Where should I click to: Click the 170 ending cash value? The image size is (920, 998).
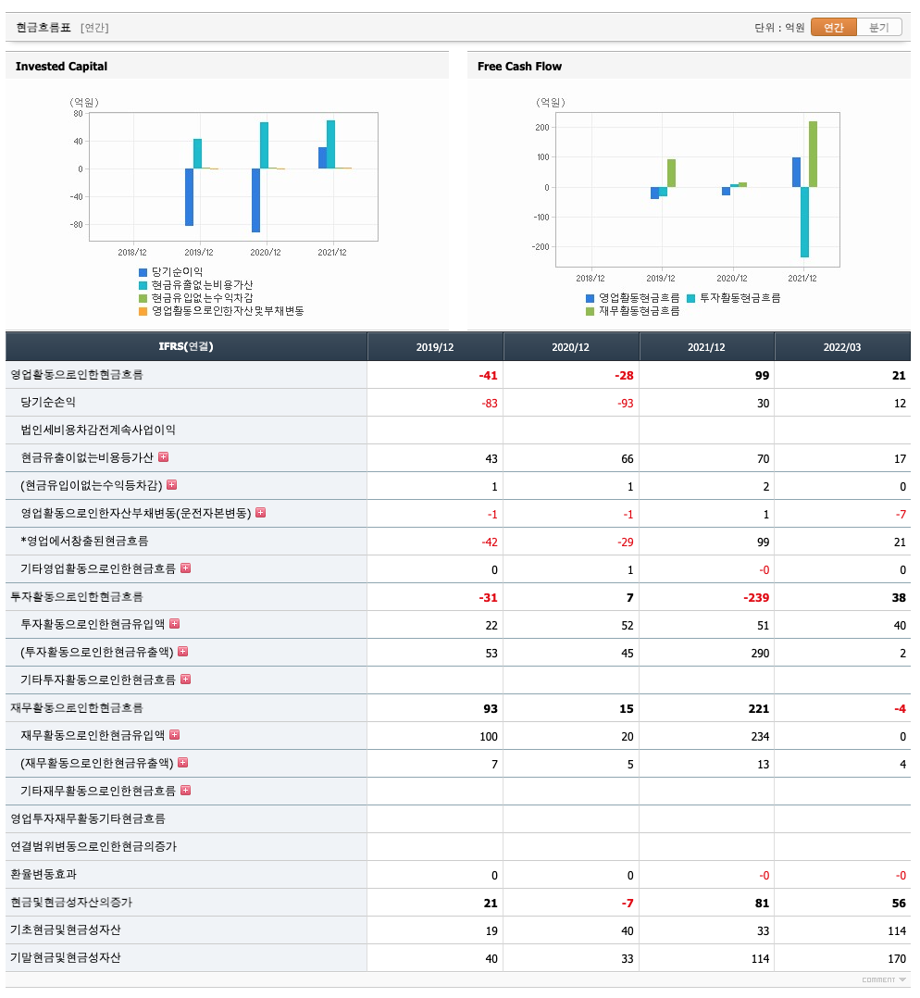[x=897, y=958]
